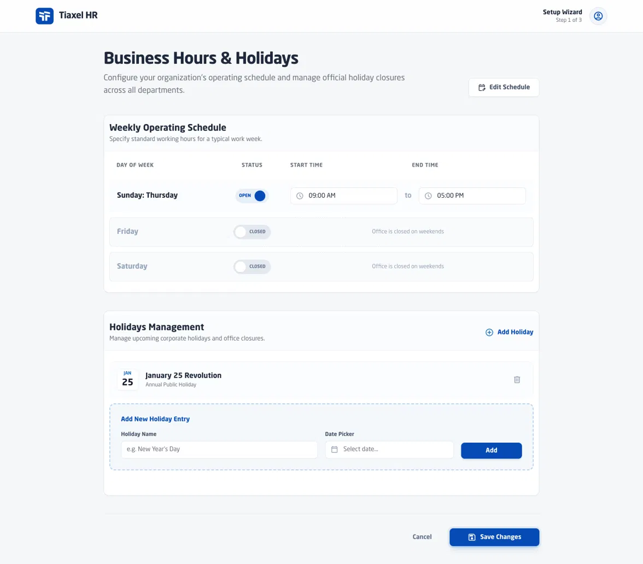Click the END TIME column header

click(x=425, y=165)
